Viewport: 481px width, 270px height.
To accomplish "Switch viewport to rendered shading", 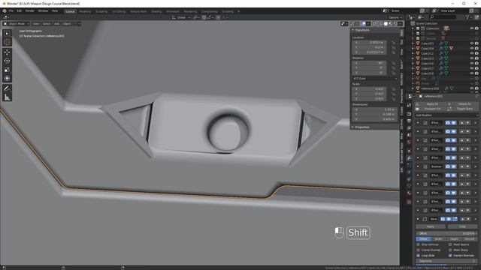I will pyautogui.click(x=395, y=23).
